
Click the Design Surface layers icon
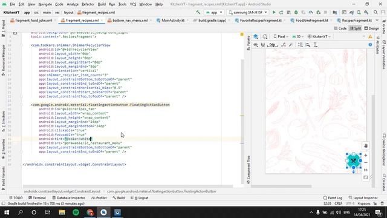click(x=256, y=36)
